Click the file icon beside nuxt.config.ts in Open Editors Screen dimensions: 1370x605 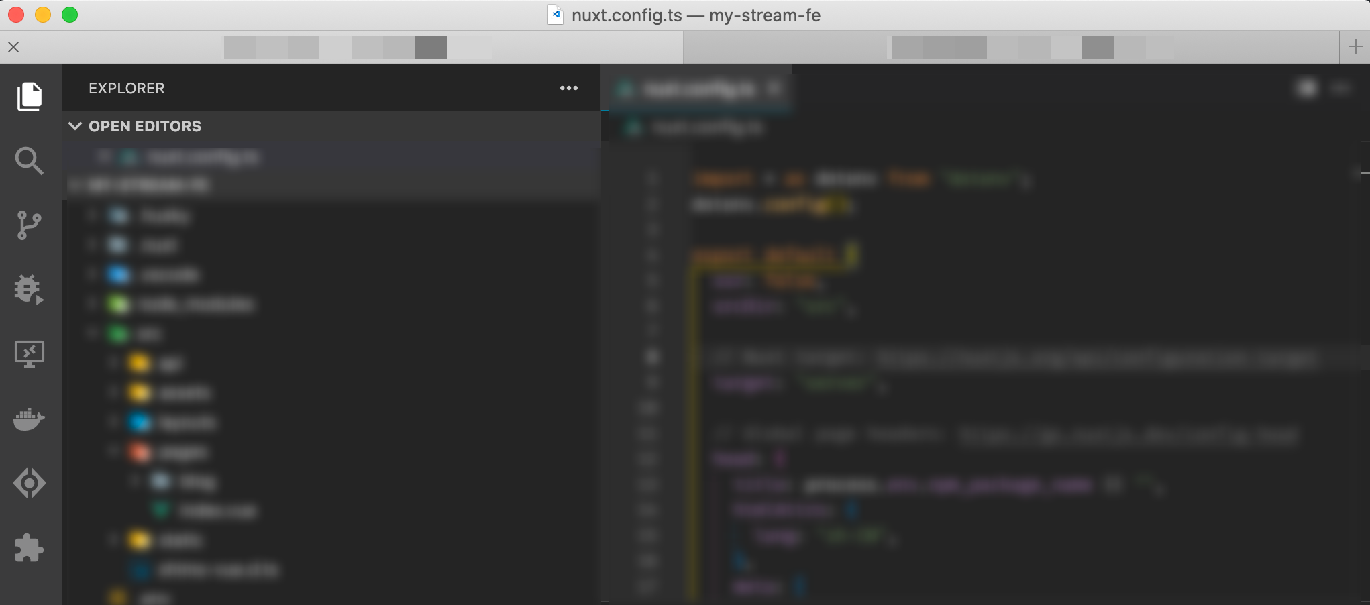129,156
